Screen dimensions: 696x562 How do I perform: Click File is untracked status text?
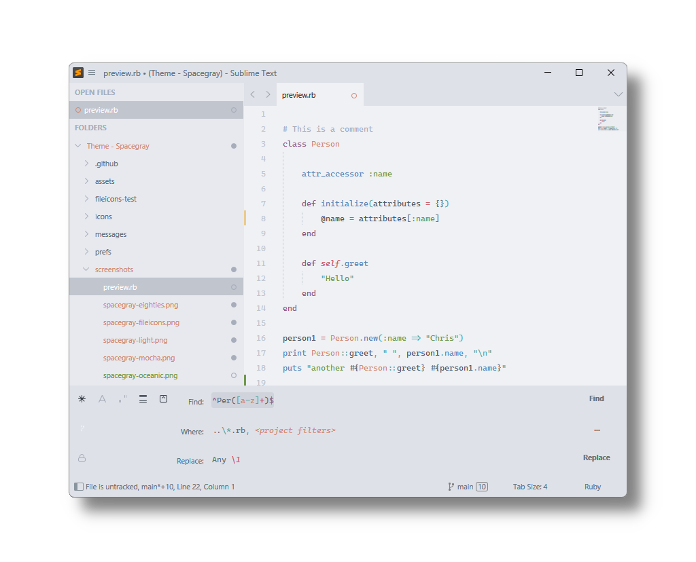pyautogui.click(x=112, y=487)
